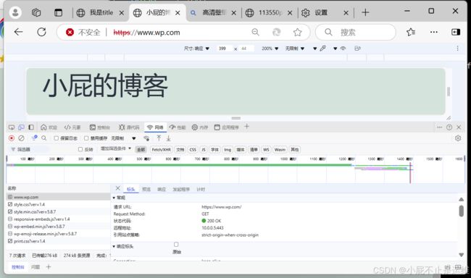
Task: Zoom out using address bar magnifier
Action: [255, 32]
